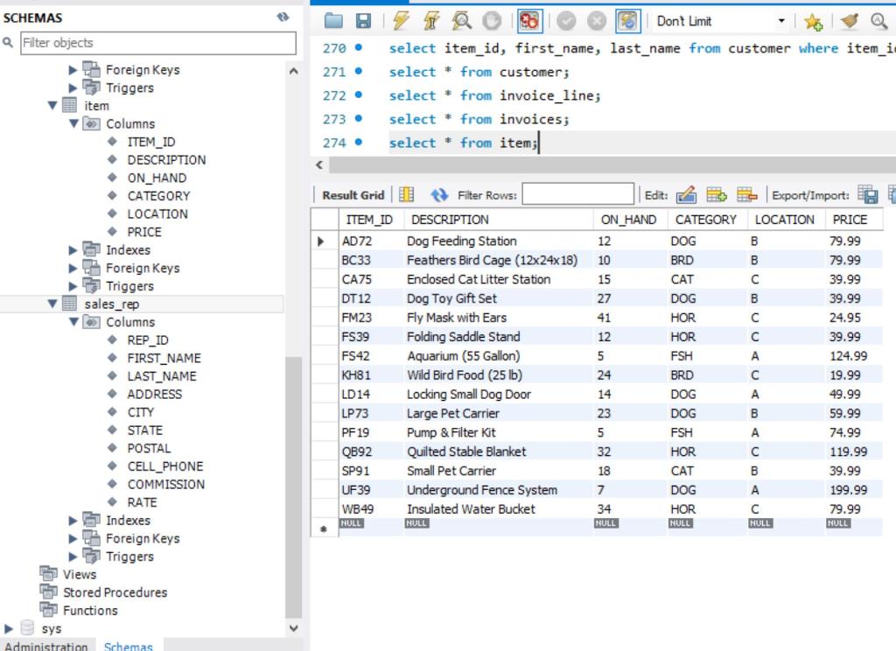Expand Indexes under the sales_rep table
The width and height of the screenshot is (896, 651).
tap(71, 521)
